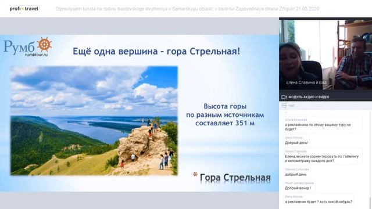Click chat message 'а рекламника по этому вашему туру не будет?'

coord(318,127)
